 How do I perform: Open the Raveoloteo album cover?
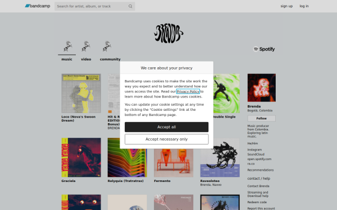pos(220,157)
